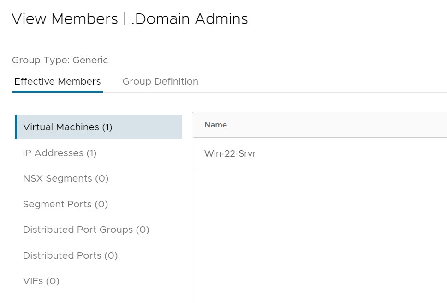
Task: Select VIFs (0) in member types
Action: 41,281
